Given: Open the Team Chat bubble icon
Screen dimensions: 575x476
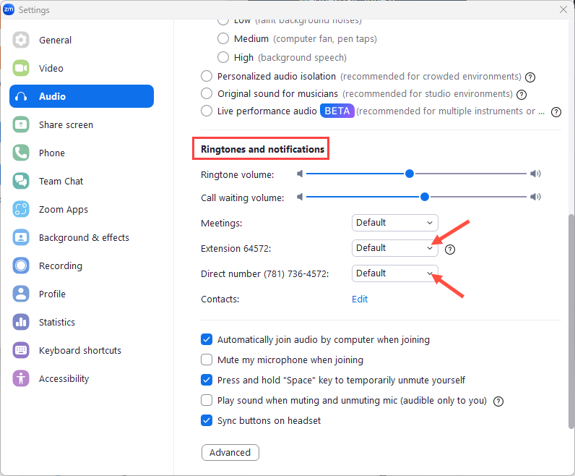Looking at the screenshot, I should coord(21,181).
